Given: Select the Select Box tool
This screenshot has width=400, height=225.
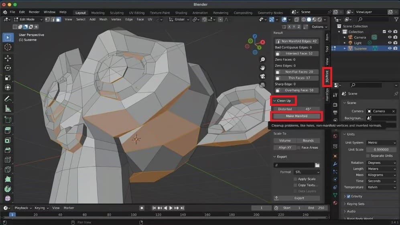Looking at the screenshot, I should (x=8, y=38).
